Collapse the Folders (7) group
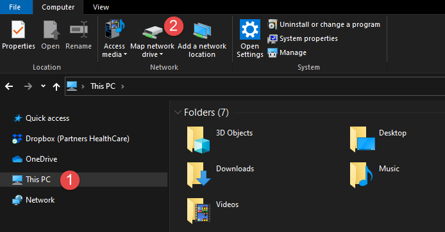Screen dimensions: 445x232 178,112
